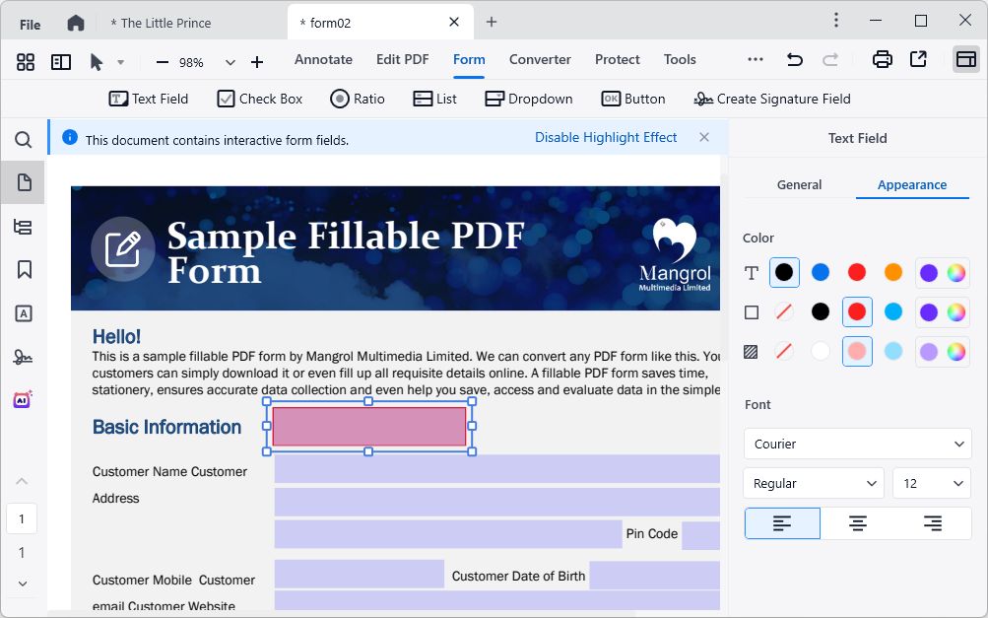Open the Regular font style dropdown
988x618 pixels.
pyautogui.click(x=814, y=483)
